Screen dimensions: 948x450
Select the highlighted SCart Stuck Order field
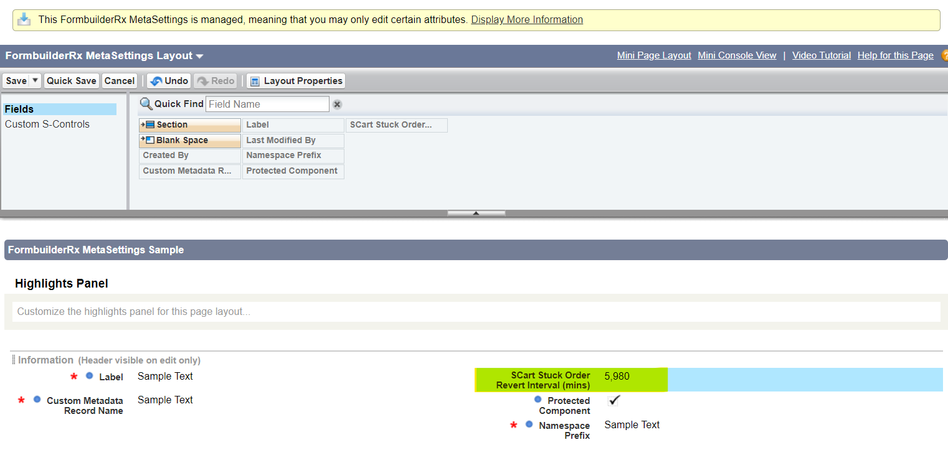pyautogui.click(x=571, y=380)
